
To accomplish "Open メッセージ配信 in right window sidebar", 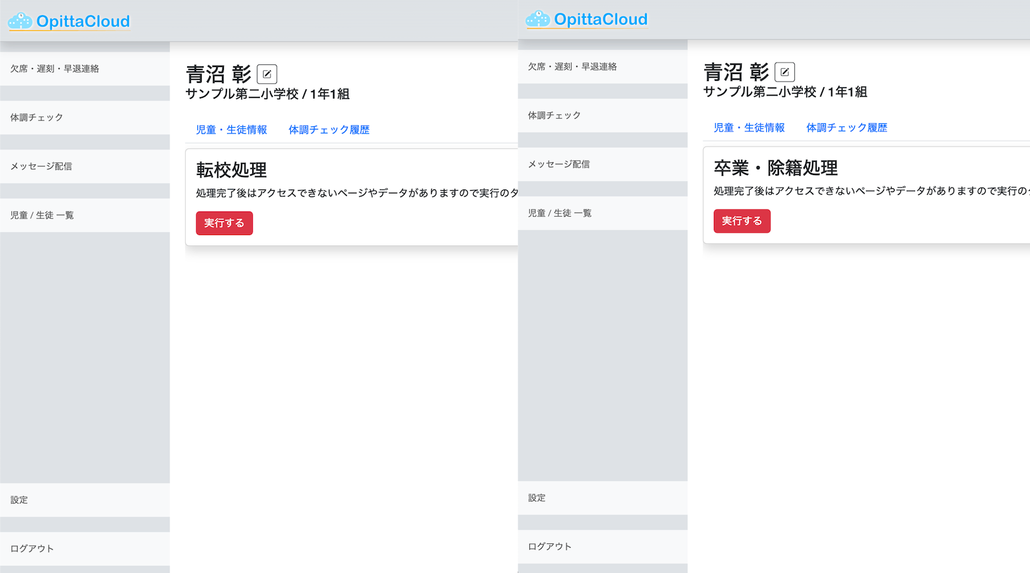I will (603, 164).
